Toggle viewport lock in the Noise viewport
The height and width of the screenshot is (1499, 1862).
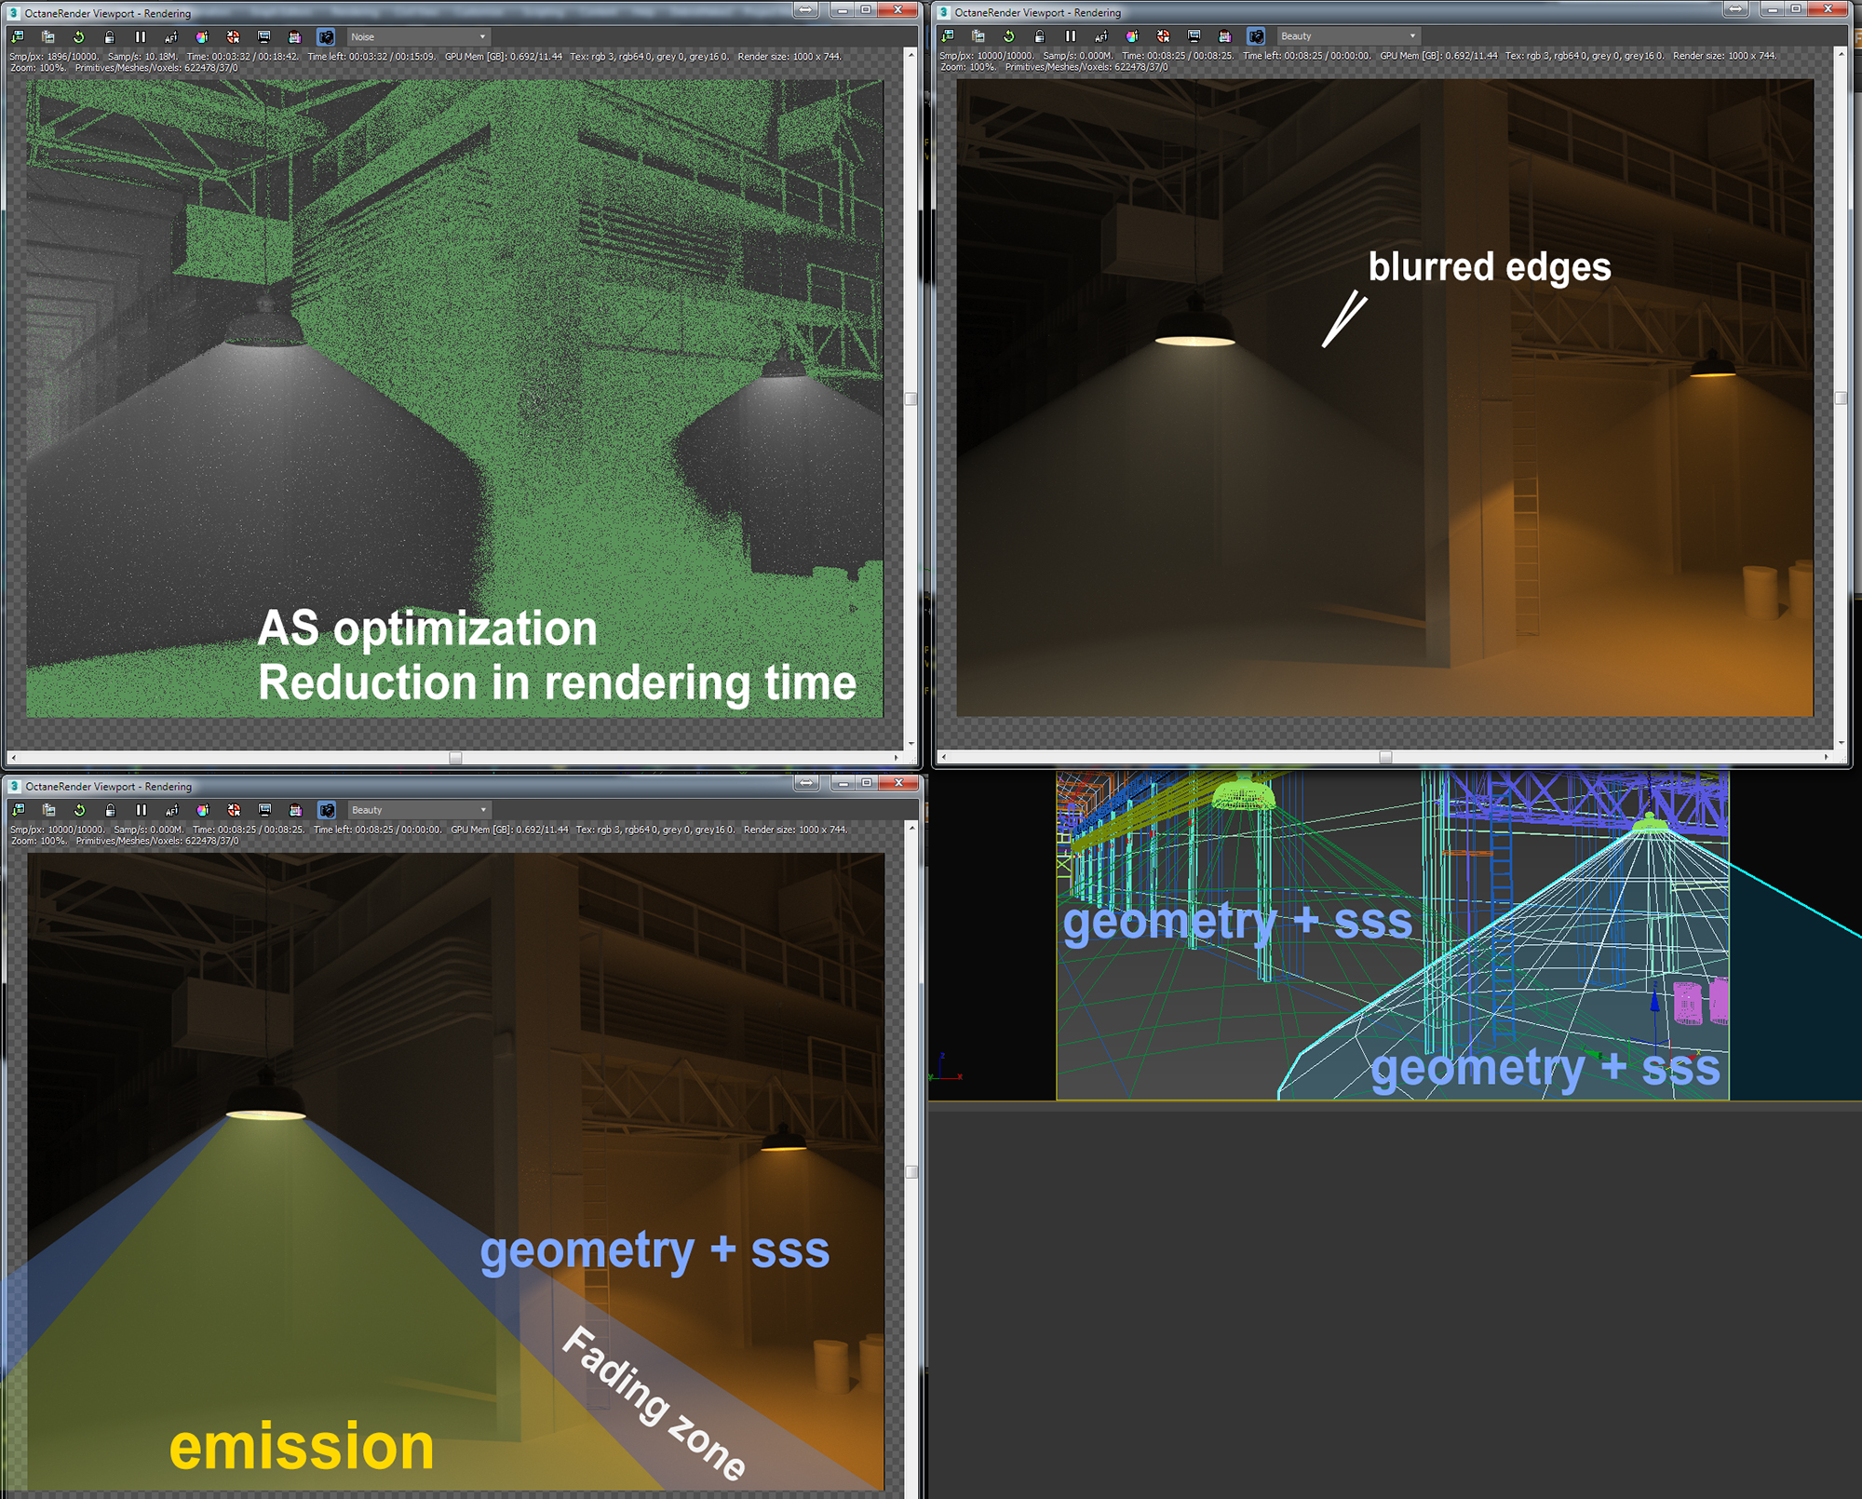110,37
